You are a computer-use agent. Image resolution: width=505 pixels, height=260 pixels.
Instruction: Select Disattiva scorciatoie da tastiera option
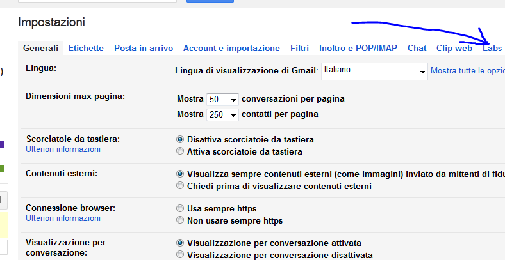[180, 139]
